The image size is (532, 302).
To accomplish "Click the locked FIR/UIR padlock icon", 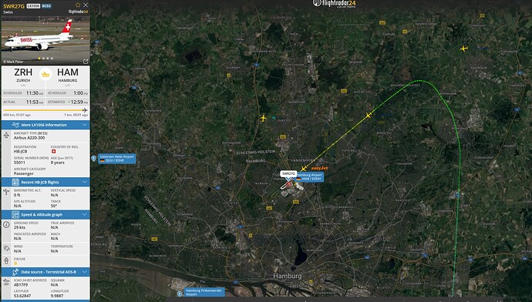I will point(15,263).
